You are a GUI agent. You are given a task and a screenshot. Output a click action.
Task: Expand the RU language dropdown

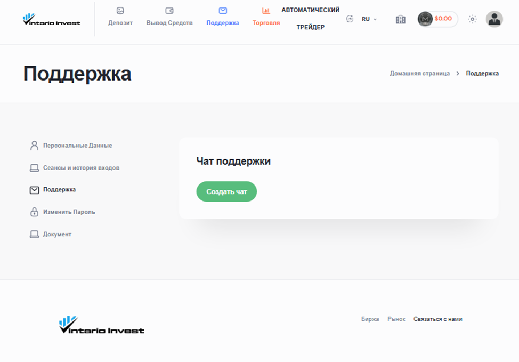pos(369,19)
